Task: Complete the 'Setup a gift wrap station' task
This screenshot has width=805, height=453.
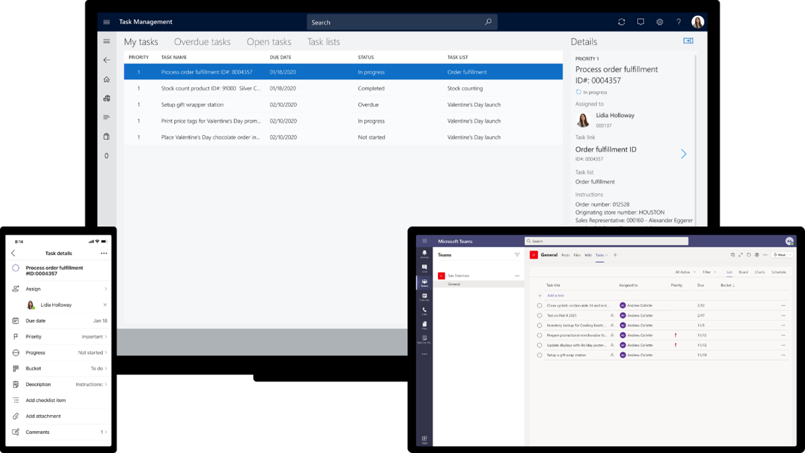Action: [x=539, y=355]
